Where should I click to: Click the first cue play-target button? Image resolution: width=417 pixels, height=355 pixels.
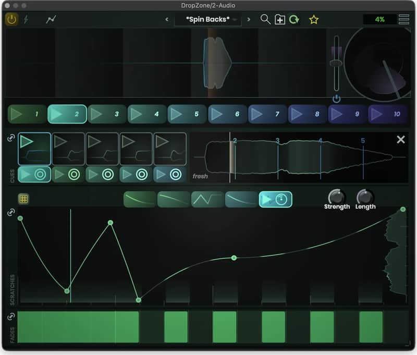34,175
